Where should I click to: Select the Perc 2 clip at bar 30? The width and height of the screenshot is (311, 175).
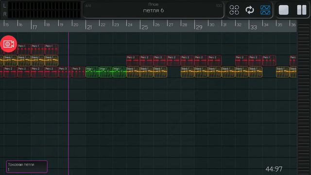tap(215, 60)
